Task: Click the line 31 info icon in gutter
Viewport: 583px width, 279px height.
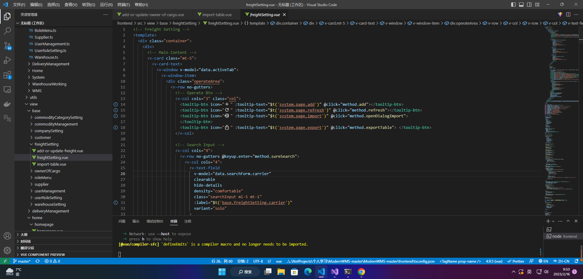Action: pyautogui.click(x=116, y=202)
